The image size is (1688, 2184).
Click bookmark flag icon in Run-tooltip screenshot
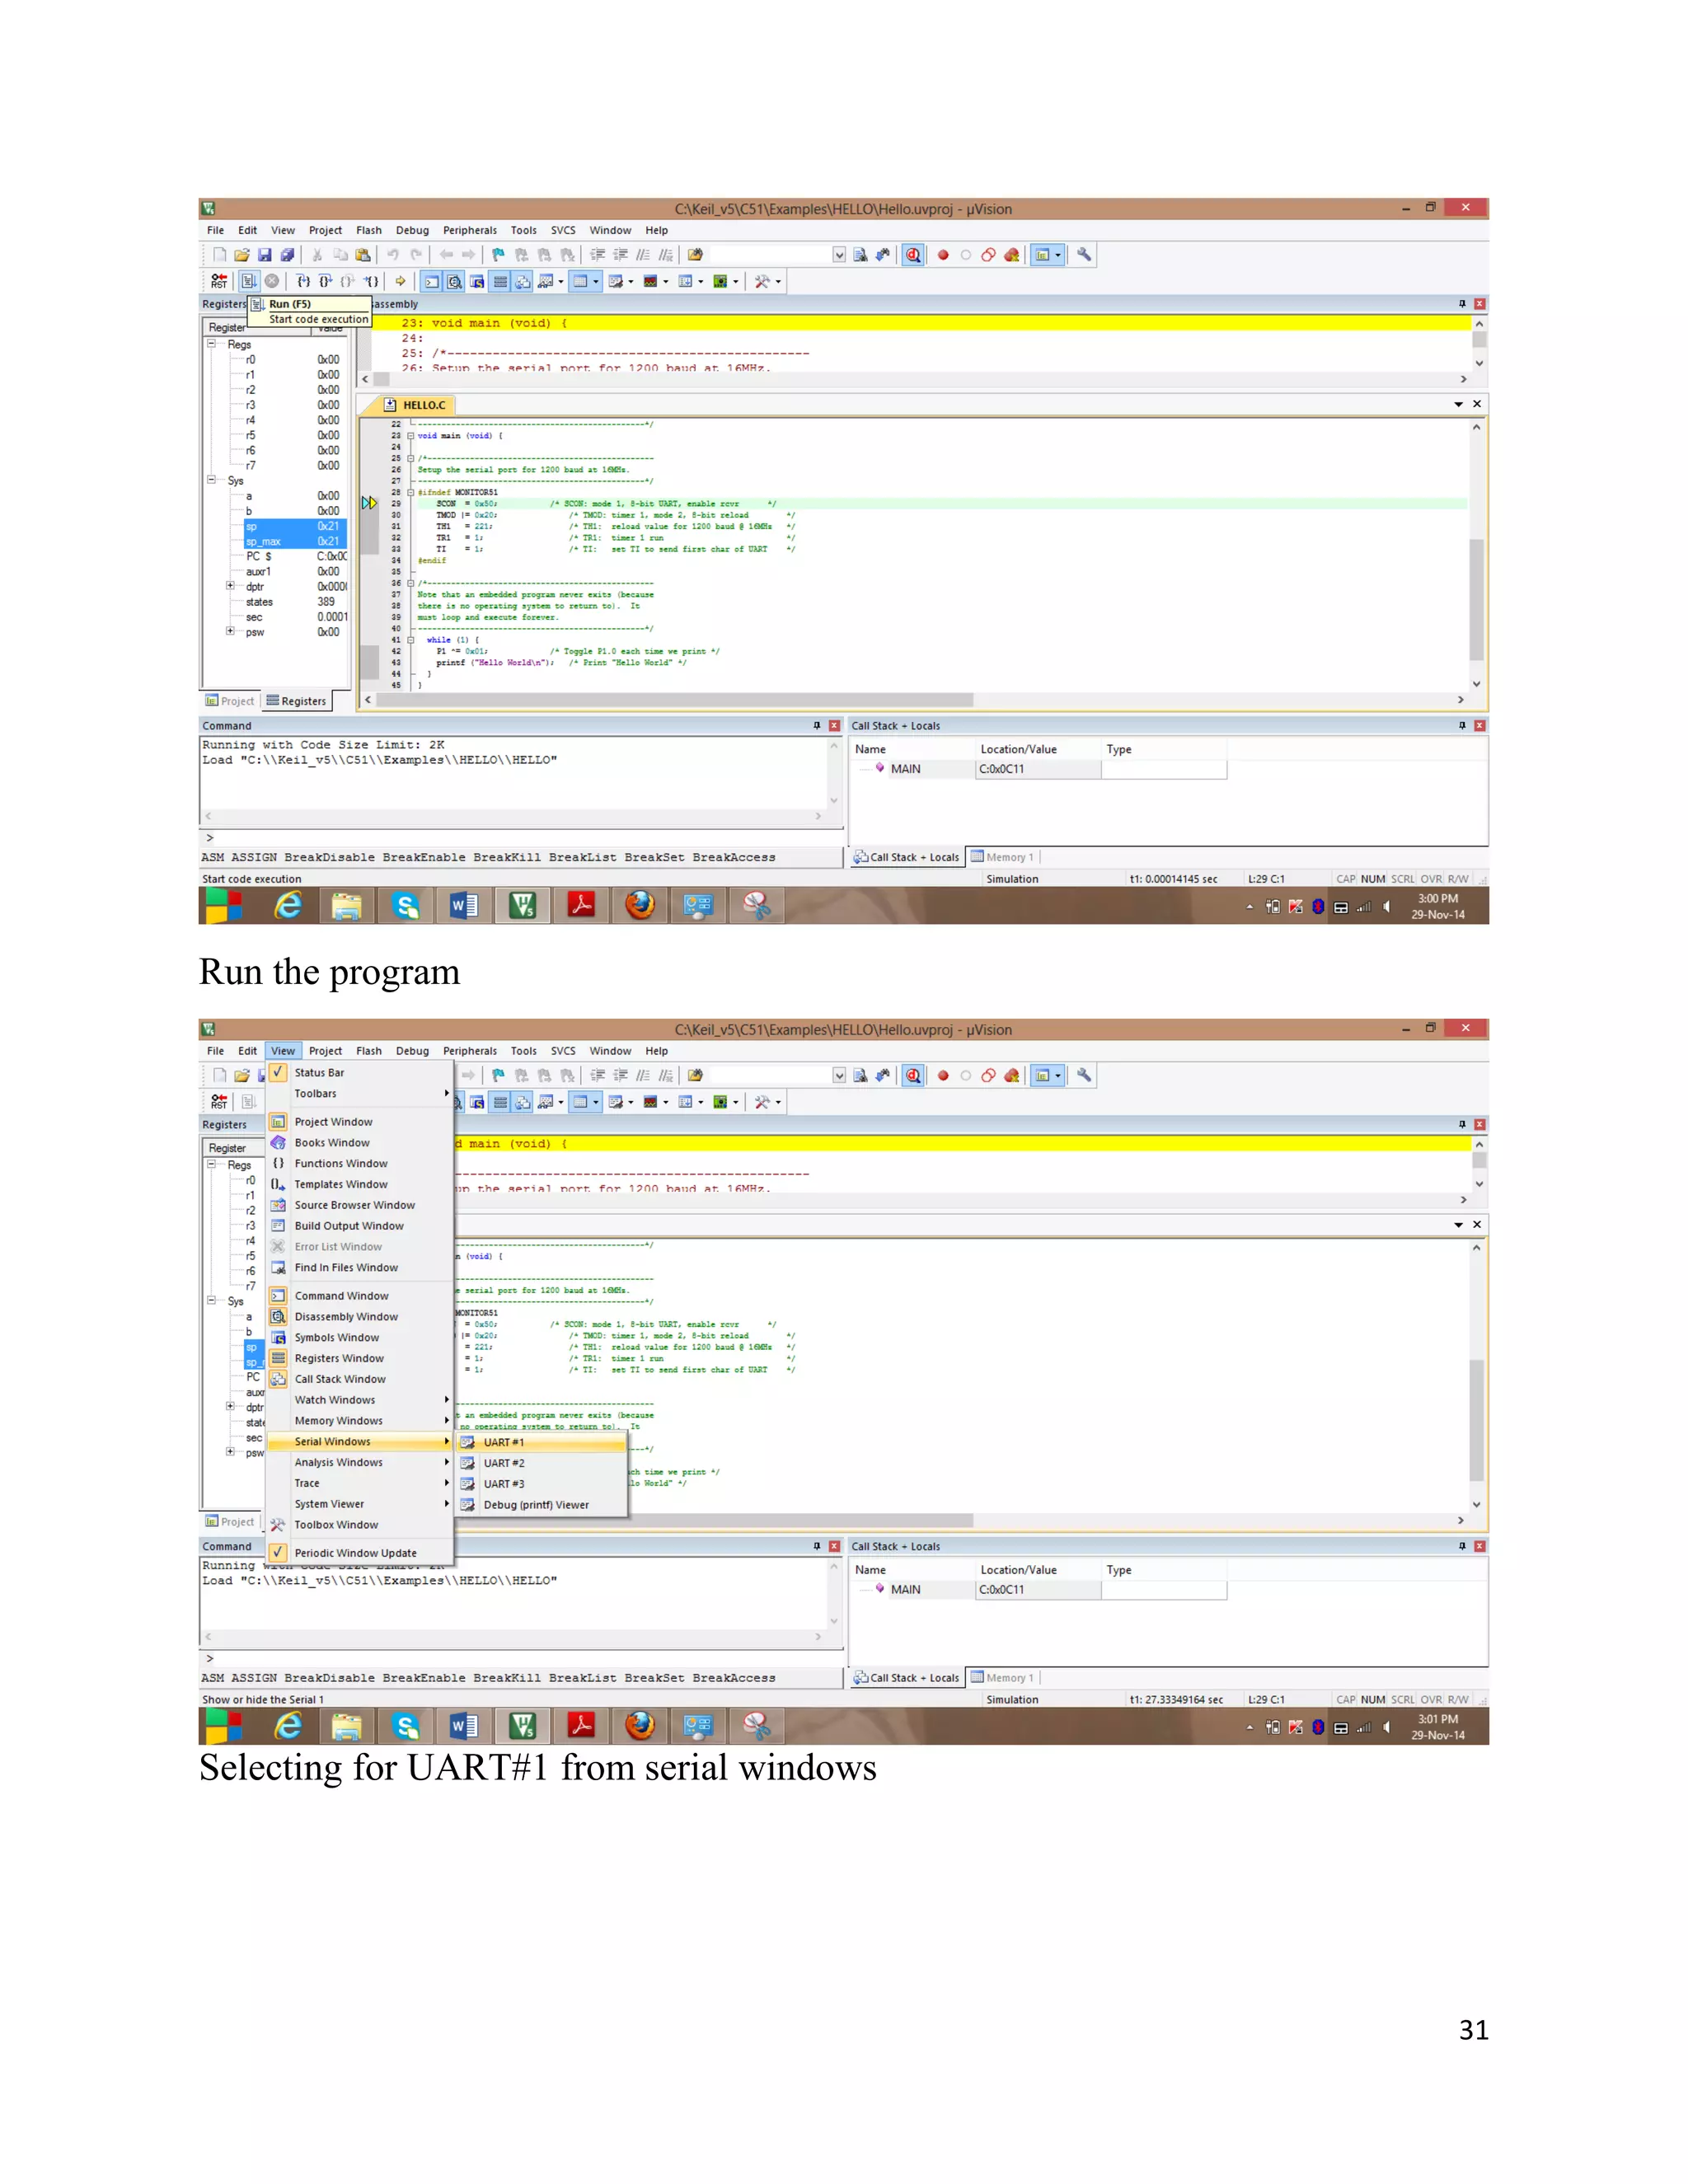[498, 255]
